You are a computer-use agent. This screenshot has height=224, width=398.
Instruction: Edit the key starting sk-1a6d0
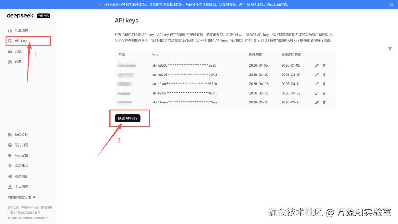pos(317,65)
